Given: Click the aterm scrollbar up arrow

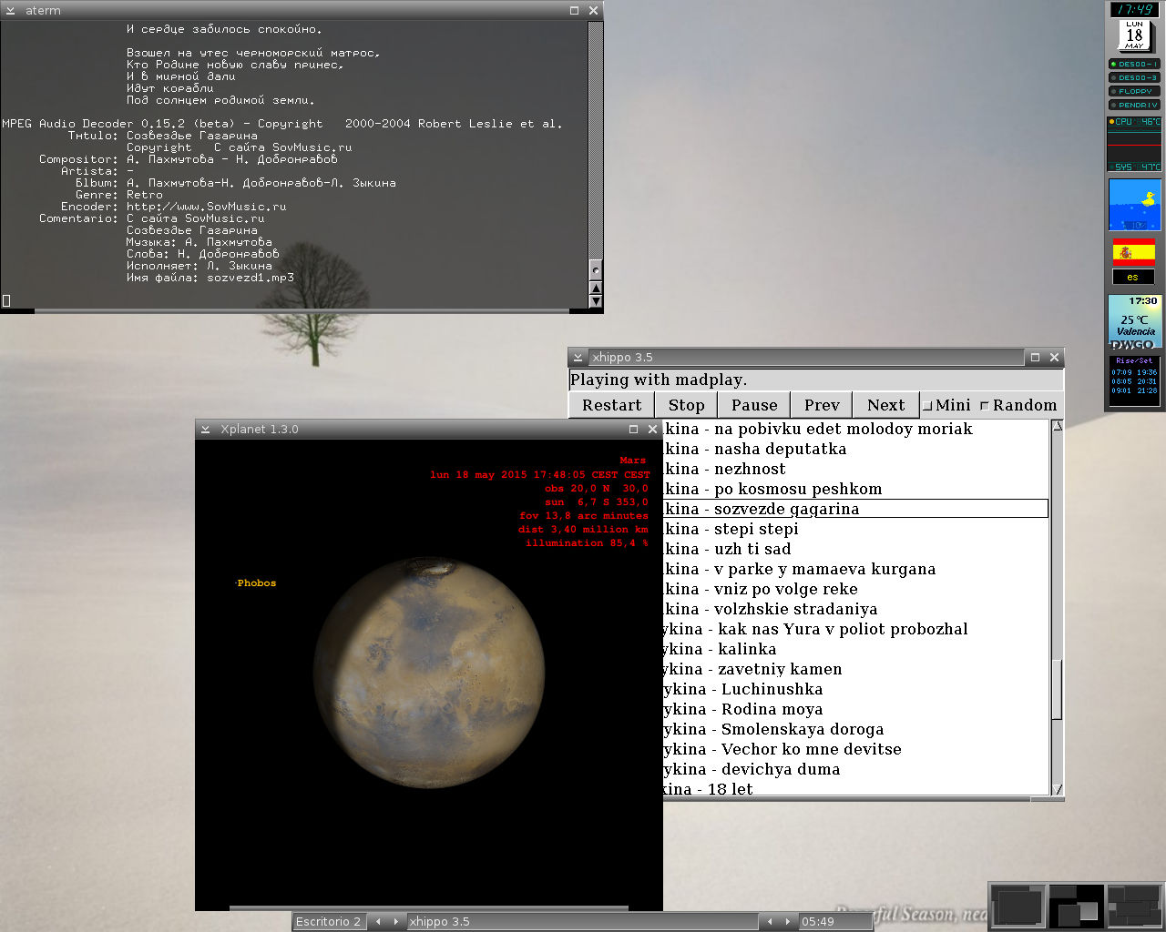Looking at the screenshot, I should pos(596,289).
